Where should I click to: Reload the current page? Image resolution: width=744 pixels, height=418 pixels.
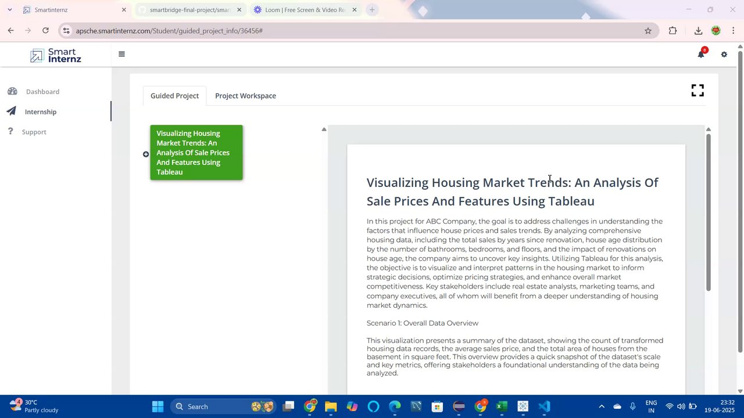(x=45, y=31)
